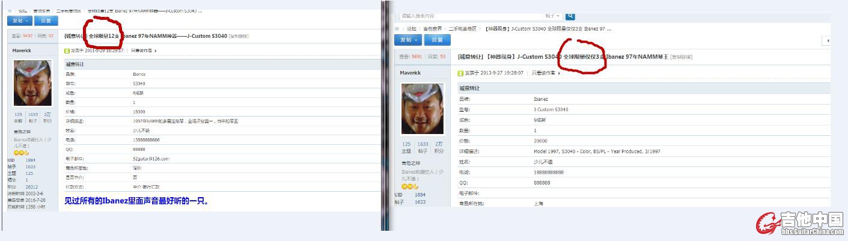Click the rank medal icons in right profile
The image size is (848, 241).
click(x=409, y=187)
